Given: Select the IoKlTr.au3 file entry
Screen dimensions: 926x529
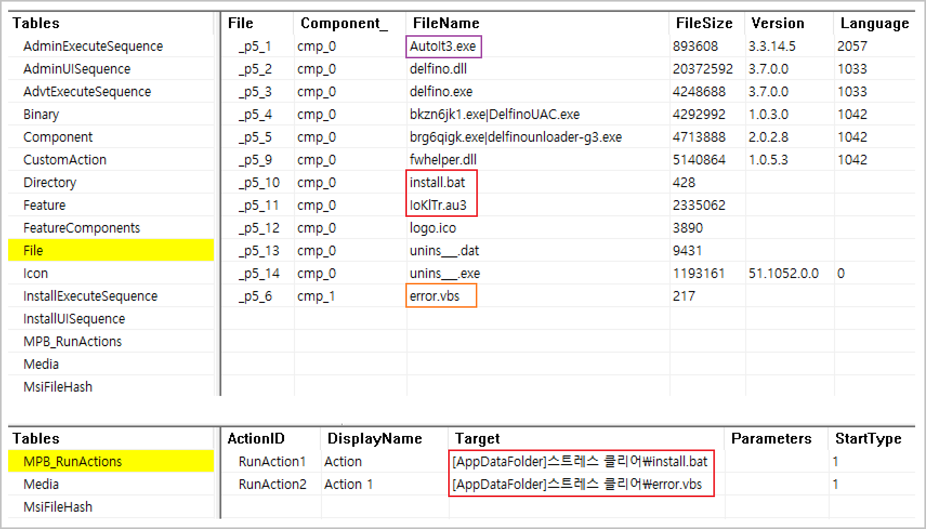Looking at the screenshot, I should [x=438, y=205].
